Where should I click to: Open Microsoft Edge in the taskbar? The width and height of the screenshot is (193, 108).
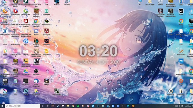(128, 106)
